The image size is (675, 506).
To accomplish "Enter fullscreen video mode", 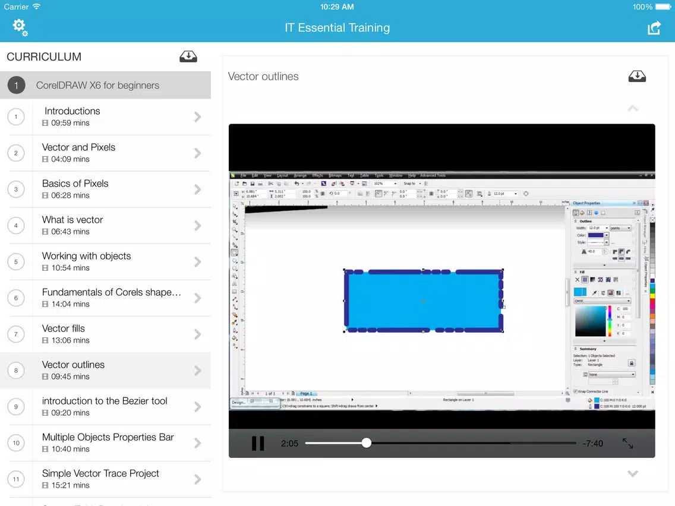I will [x=627, y=443].
